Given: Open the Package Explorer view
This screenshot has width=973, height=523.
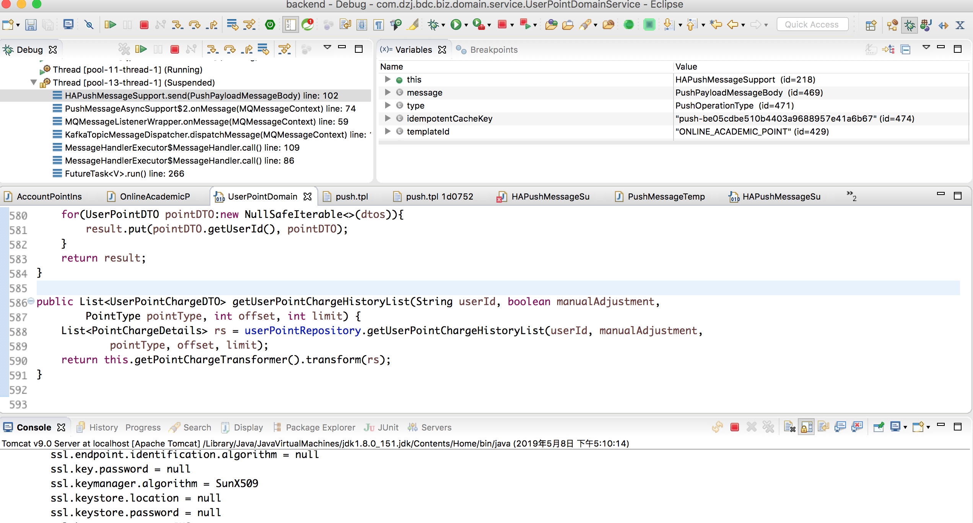Looking at the screenshot, I should click(x=320, y=427).
